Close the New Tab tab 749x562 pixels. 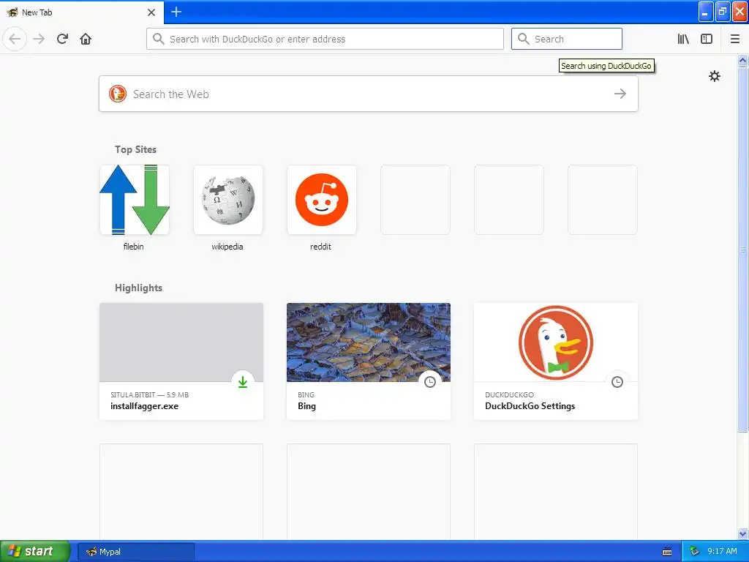click(x=151, y=12)
